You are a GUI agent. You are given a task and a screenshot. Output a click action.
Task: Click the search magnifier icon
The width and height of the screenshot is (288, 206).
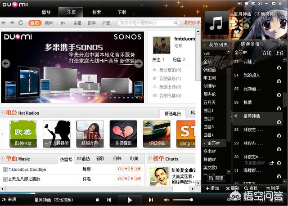pos(176,22)
